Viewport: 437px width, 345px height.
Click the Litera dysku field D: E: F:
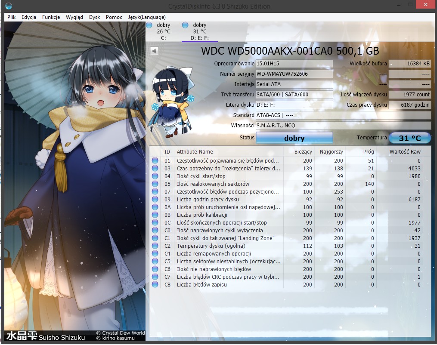click(294, 105)
